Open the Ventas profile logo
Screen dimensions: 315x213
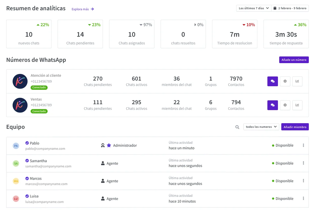[x=20, y=105]
